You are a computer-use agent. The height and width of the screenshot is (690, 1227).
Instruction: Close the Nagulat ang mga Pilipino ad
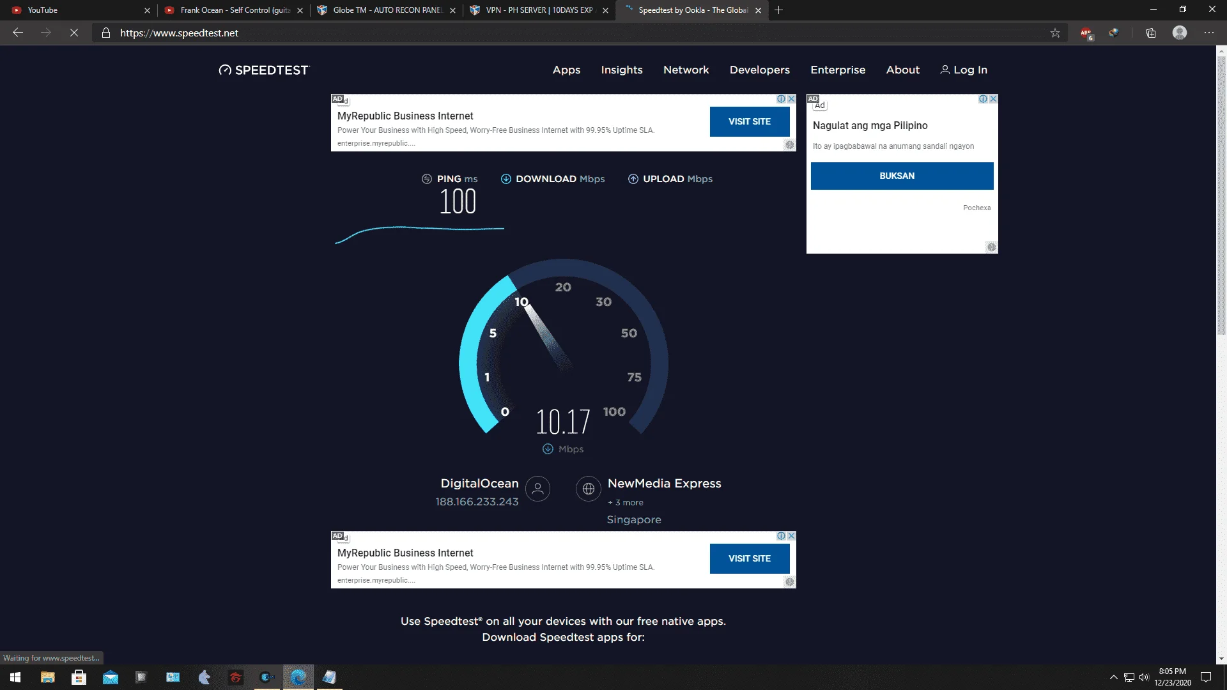click(993, 99)
